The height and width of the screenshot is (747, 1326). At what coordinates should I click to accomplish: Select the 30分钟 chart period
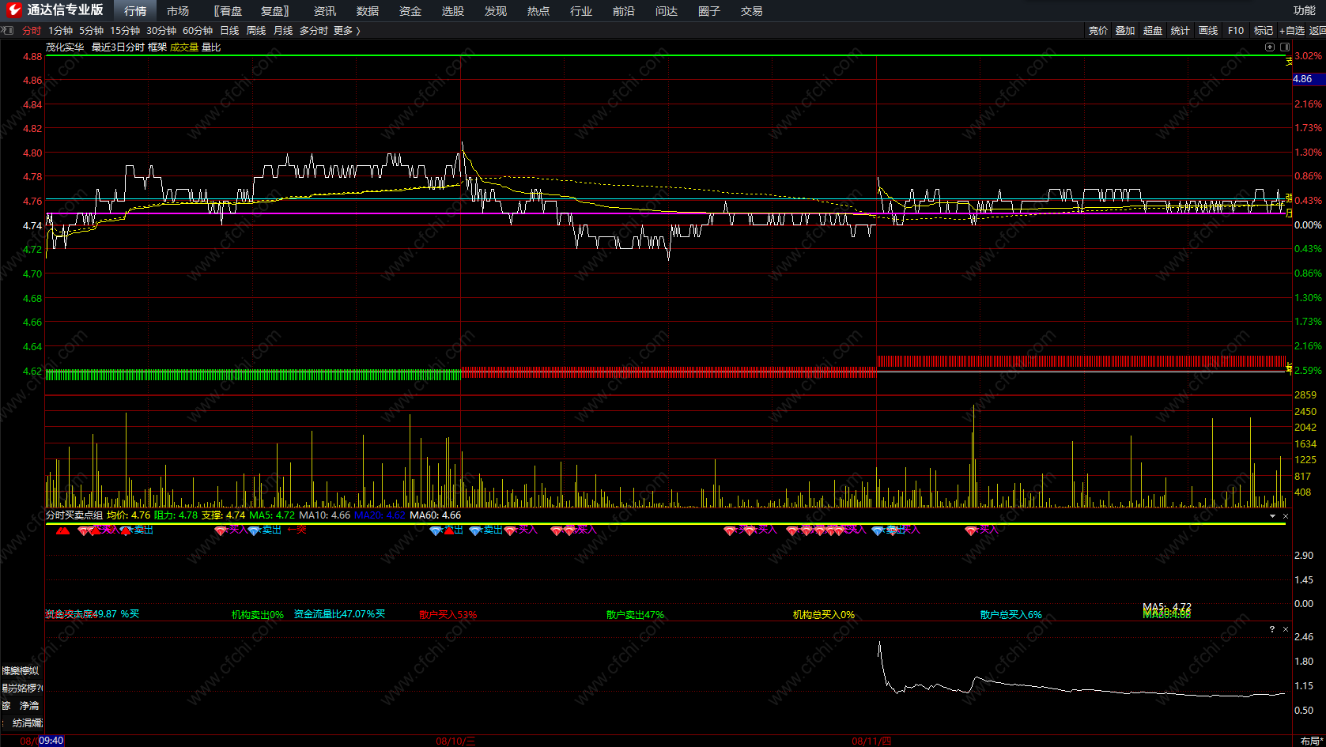[x=161, y=31]
